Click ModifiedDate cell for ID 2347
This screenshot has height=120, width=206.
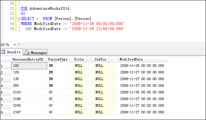142,112
